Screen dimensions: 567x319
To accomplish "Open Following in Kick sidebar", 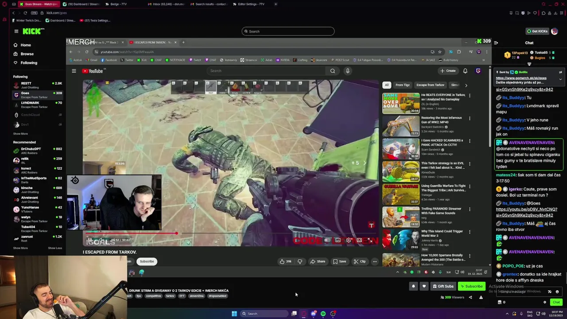I will pyautogui.click(x=25, y=63).
